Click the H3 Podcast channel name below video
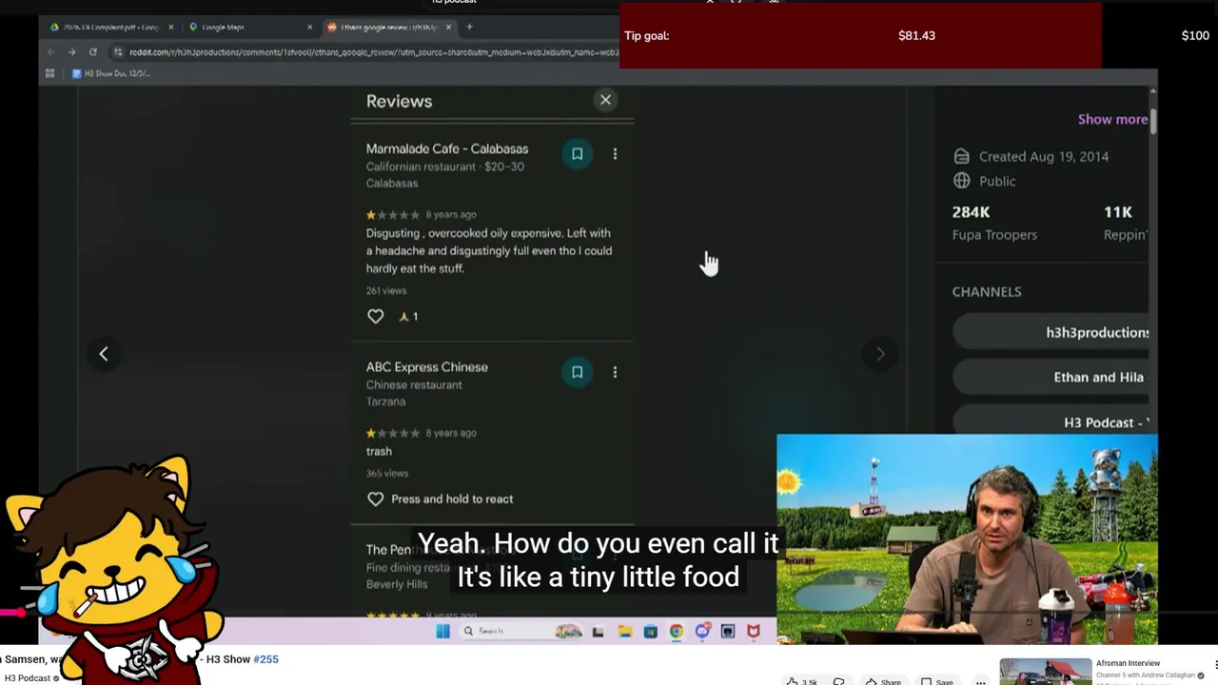The image size is (1218, 685). 28,678
